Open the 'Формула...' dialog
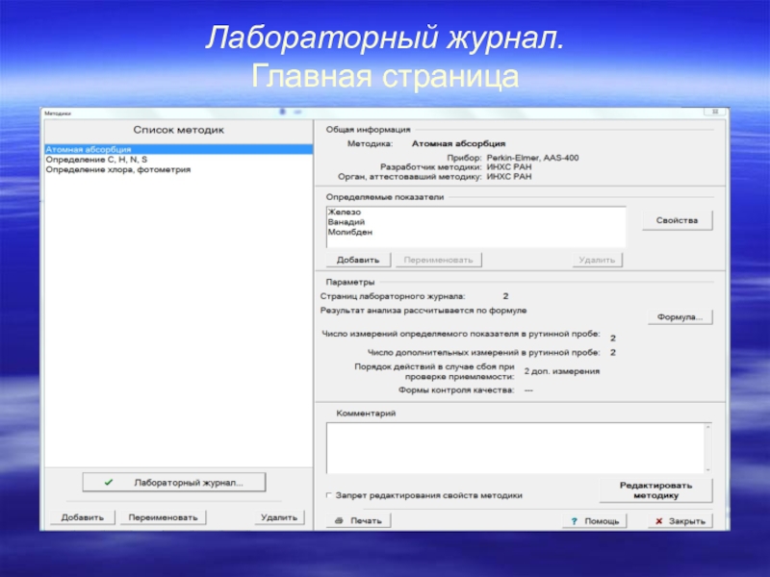The image size is (770, 577). (680, 317)
